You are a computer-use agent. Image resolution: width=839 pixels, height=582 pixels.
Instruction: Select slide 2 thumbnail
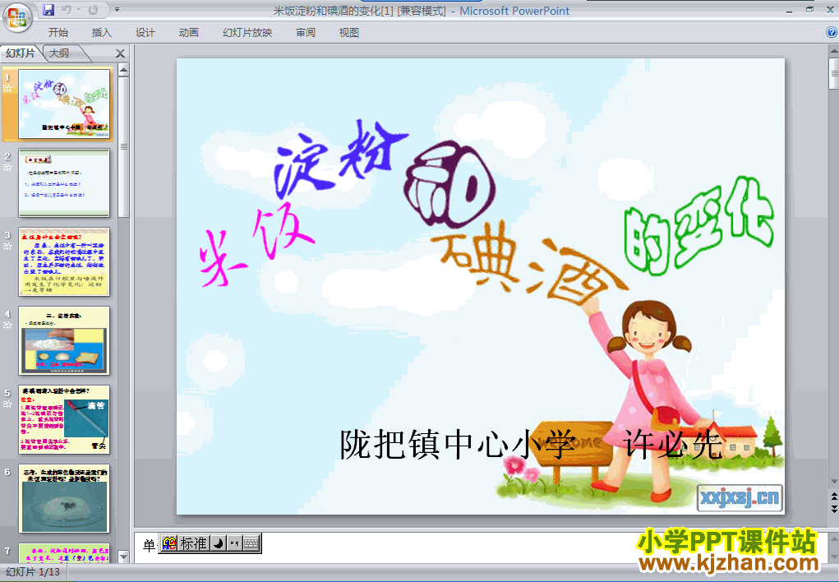[x=64, y=183]
